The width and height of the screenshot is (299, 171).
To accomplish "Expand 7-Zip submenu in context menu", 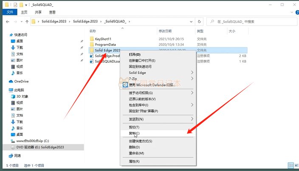I will (158, 78).
